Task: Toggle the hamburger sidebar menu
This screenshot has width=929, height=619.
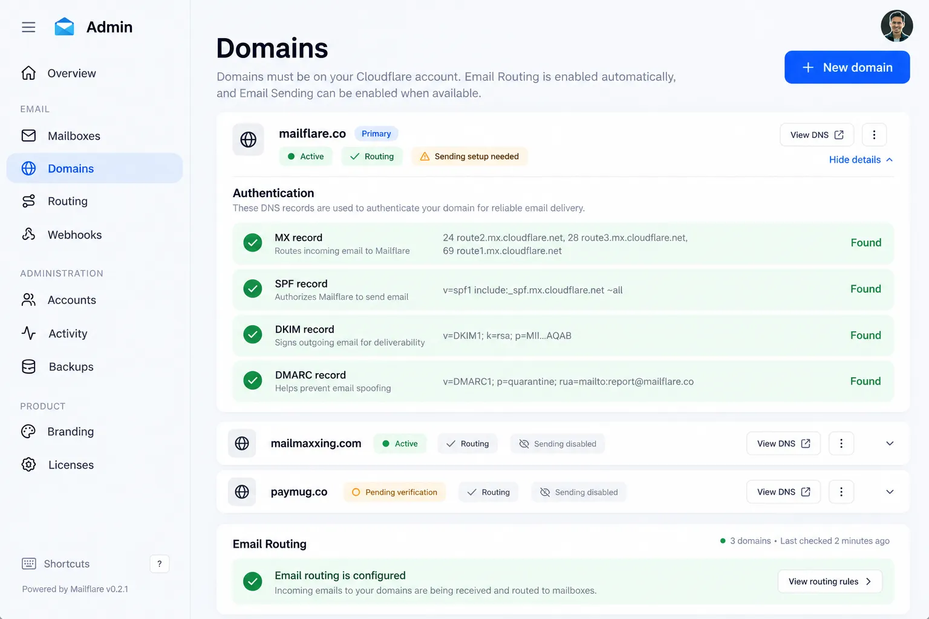Action: click(28, 27)
